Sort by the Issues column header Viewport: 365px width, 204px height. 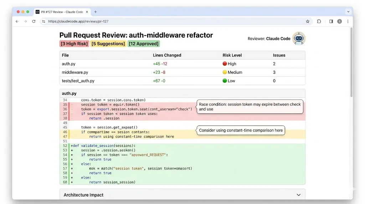tap(279, 55)
